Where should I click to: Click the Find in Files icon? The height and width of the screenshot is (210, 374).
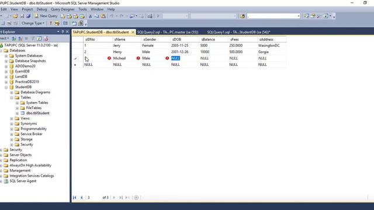(x=243, y=16)
